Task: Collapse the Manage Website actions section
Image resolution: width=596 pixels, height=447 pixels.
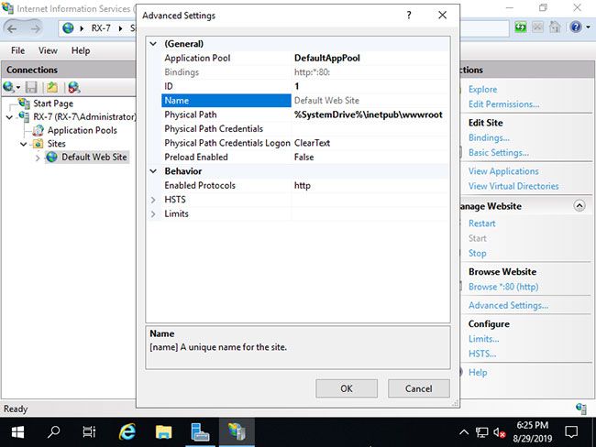Action: click(x=579, y=206)
